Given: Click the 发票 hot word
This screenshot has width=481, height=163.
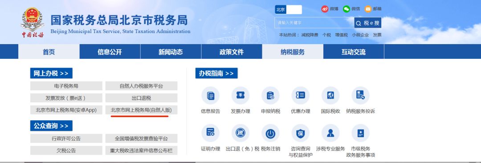Looking at the screenshot, I should click(x=377, y=35).
